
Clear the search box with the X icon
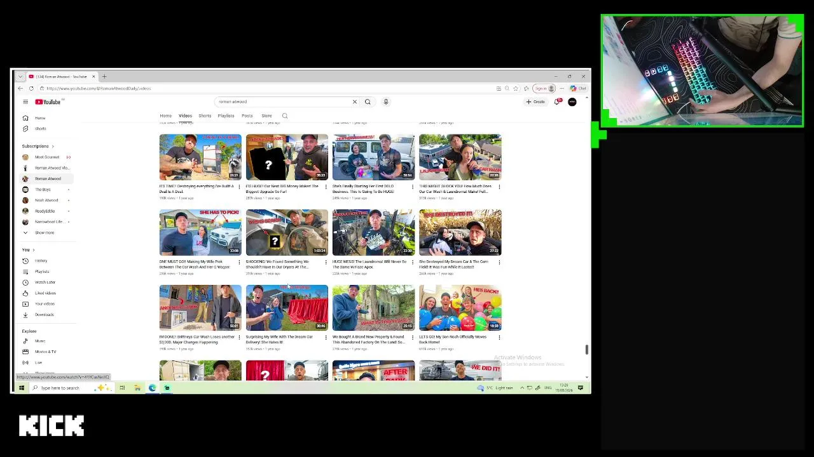coord(355,102)
